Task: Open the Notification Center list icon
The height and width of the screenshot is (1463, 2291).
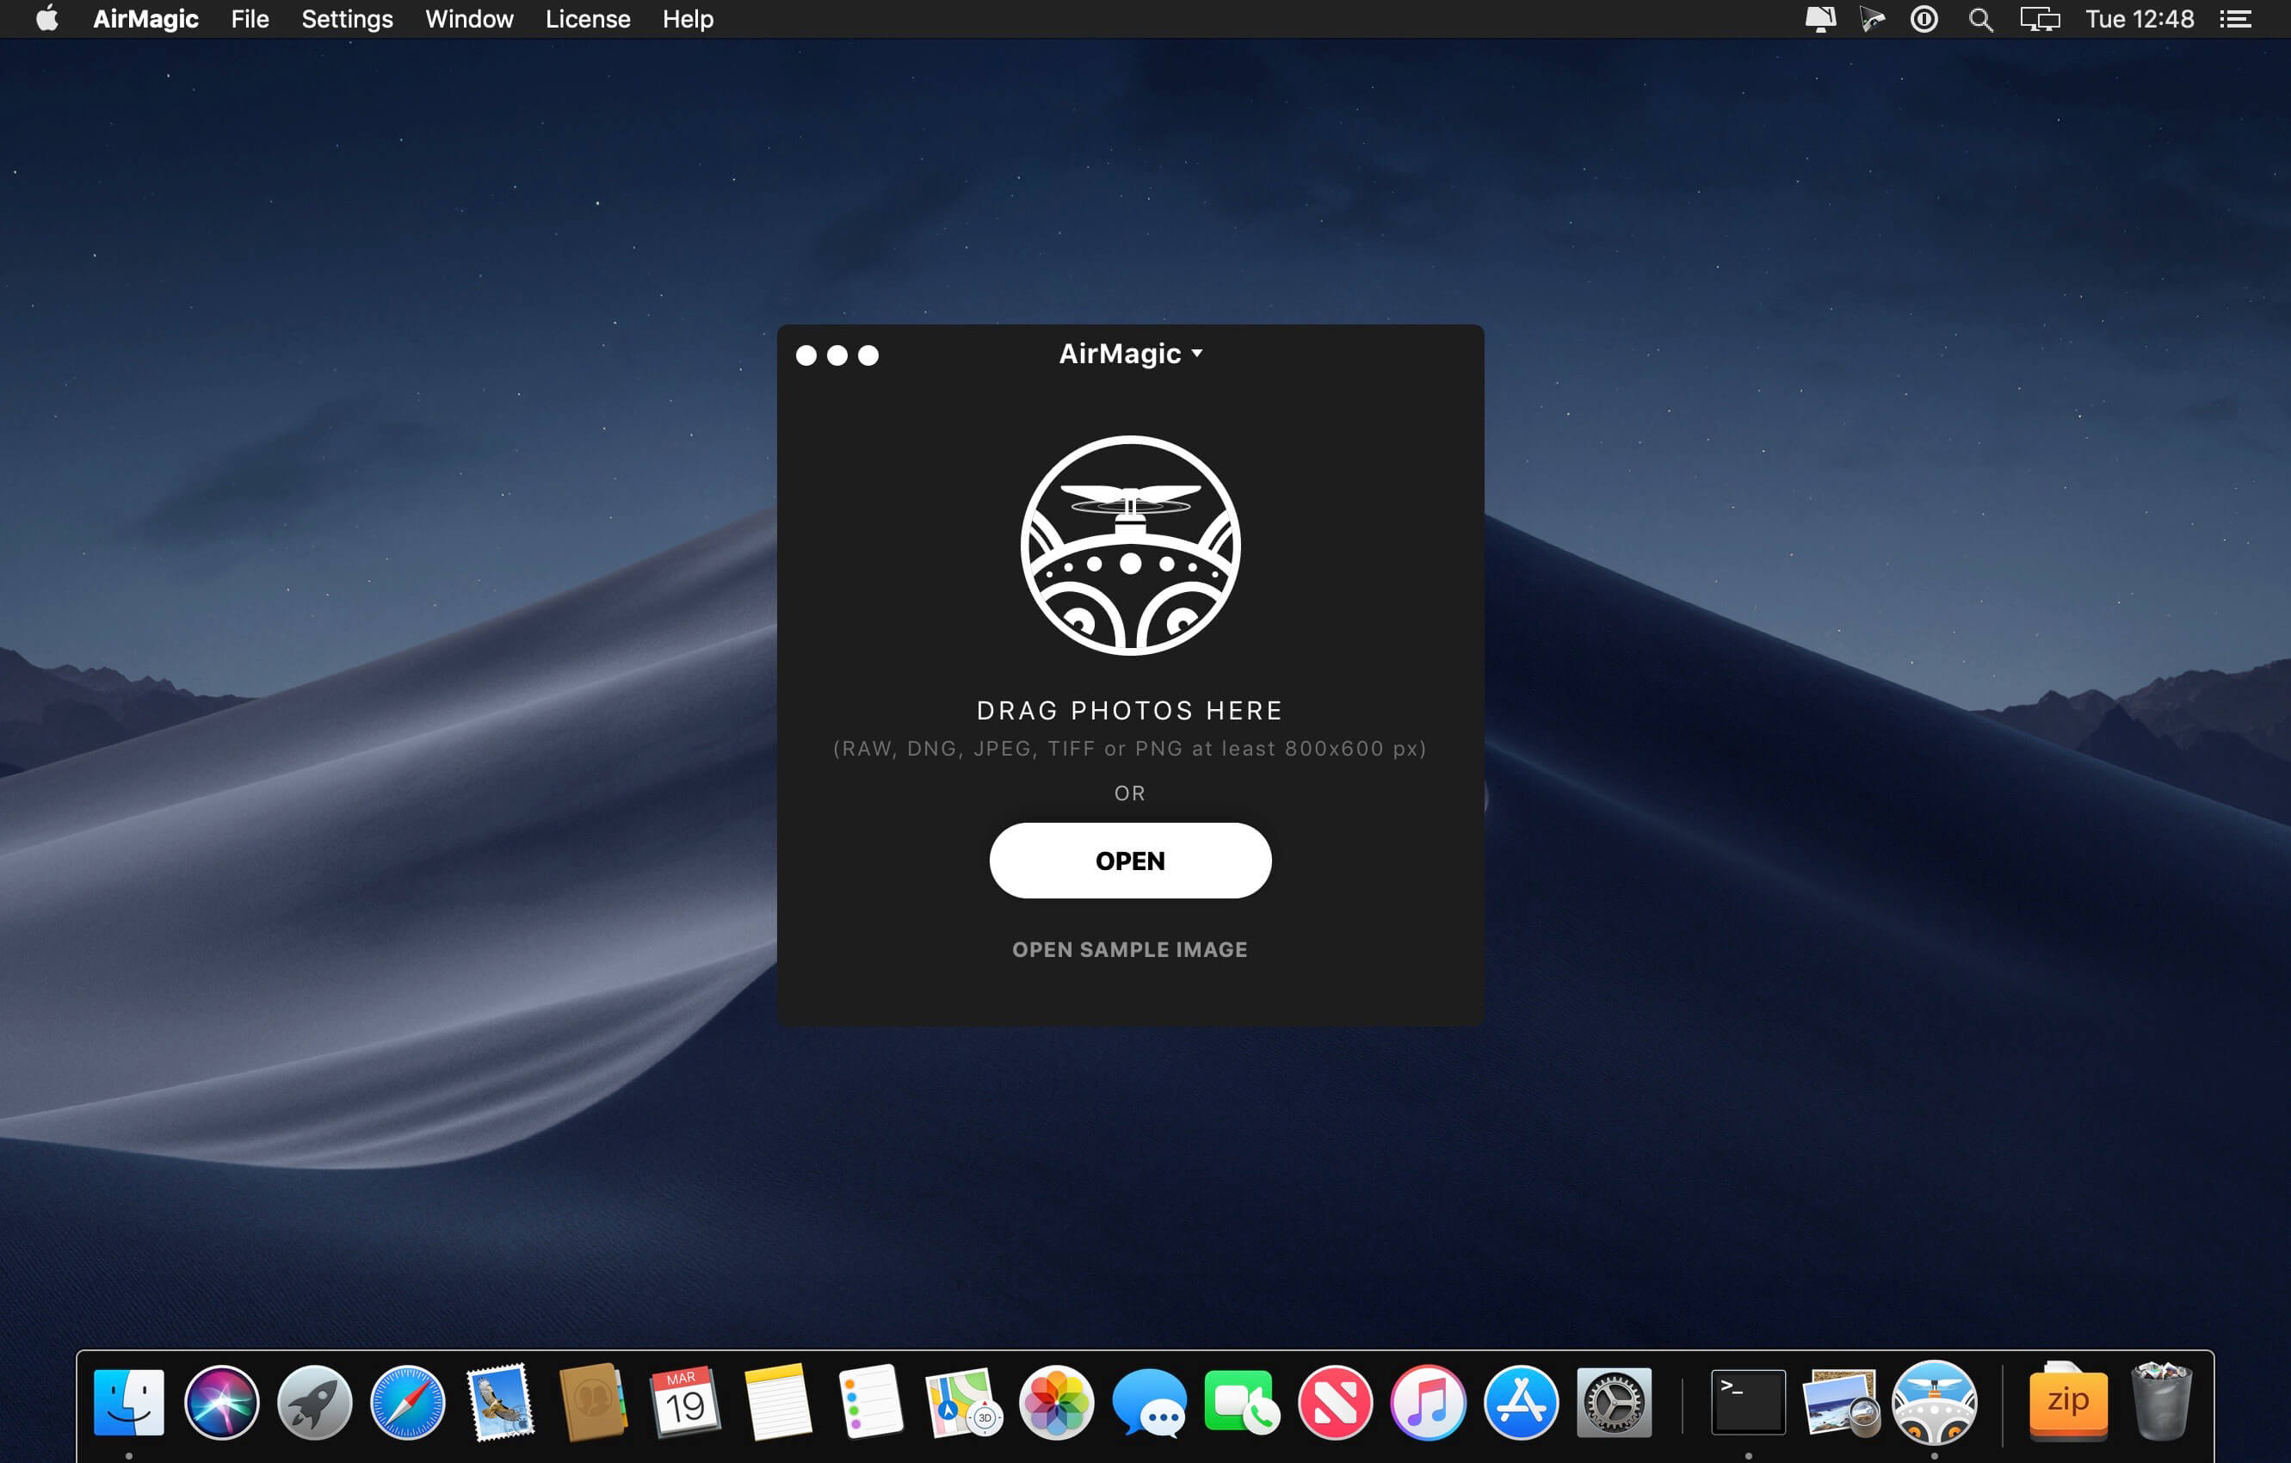Action: coord(2235,19)
